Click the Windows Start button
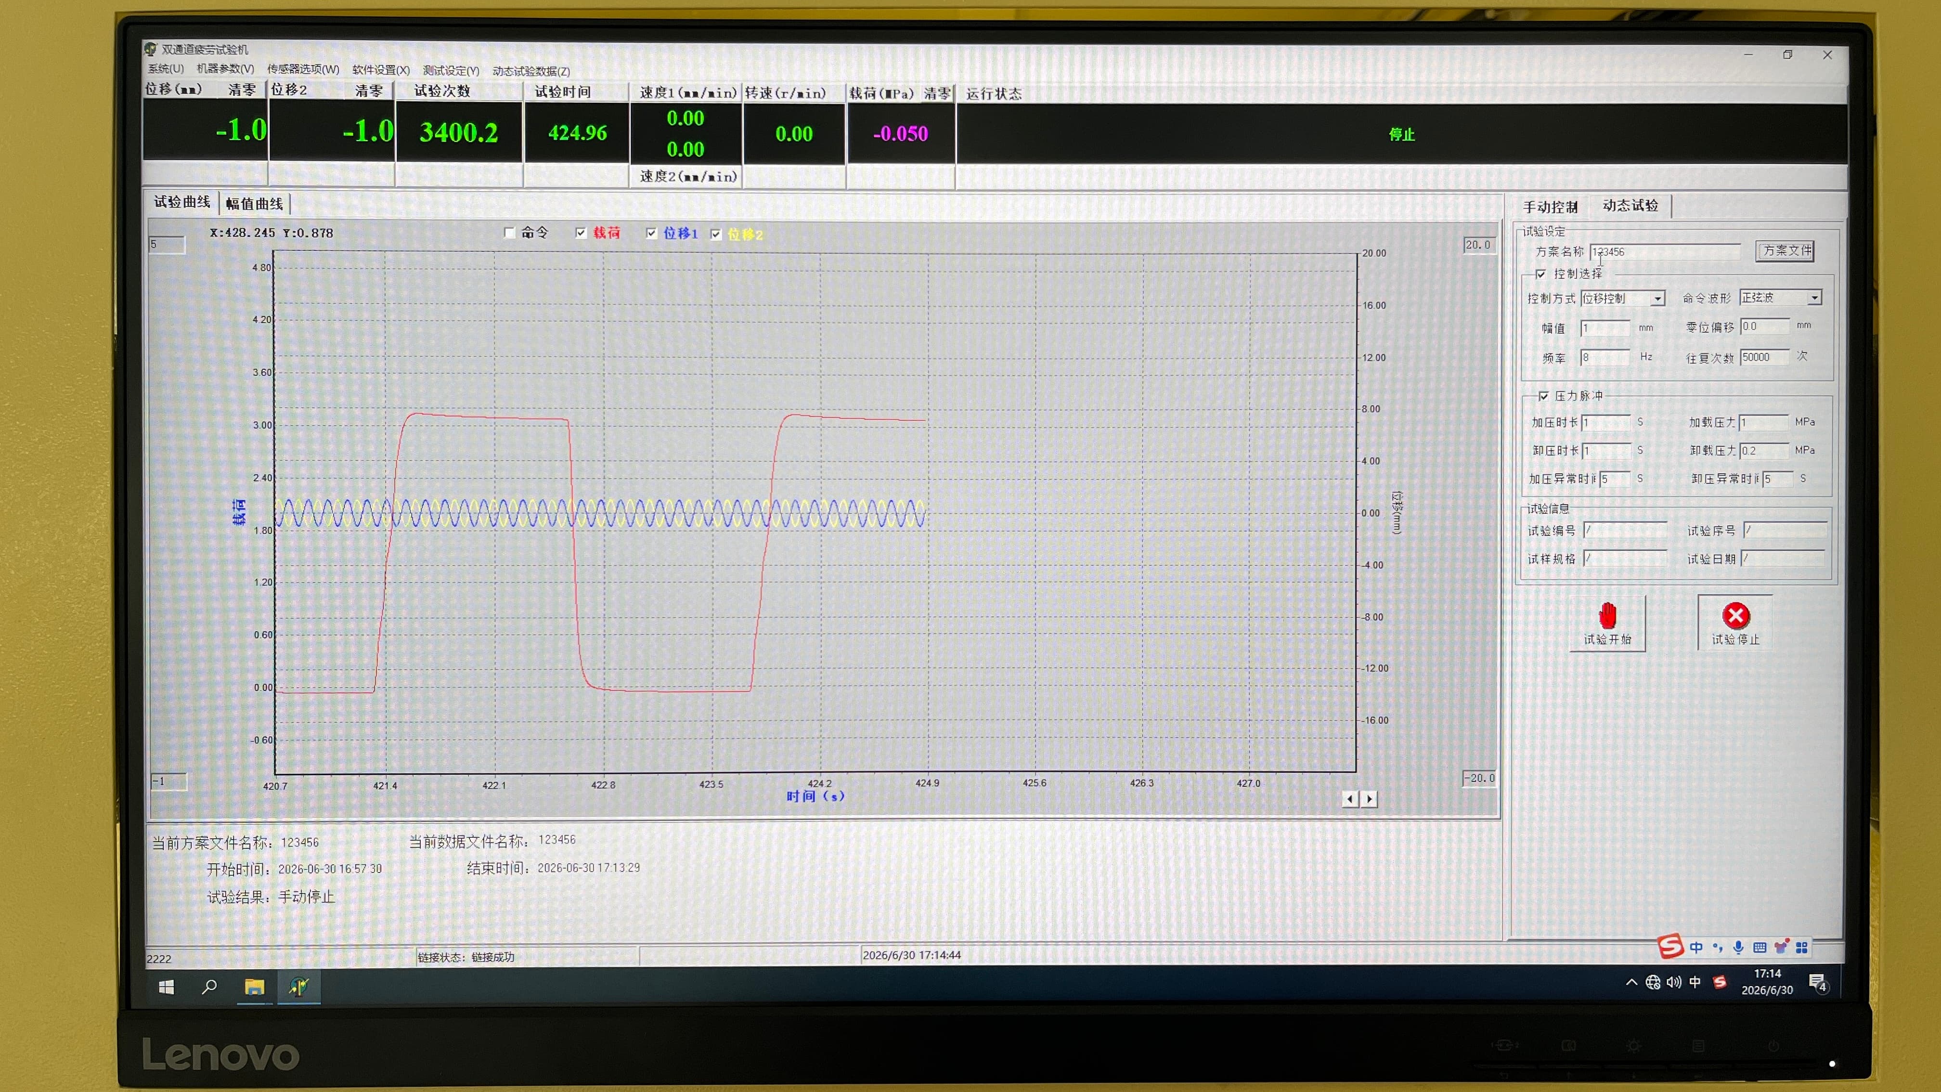This screenshot has width=1941, height=1092. click(x=167, y=987)
